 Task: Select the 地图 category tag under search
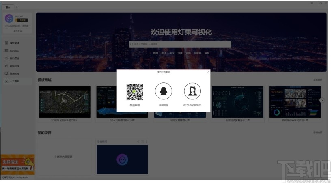[x=155, y=53]
